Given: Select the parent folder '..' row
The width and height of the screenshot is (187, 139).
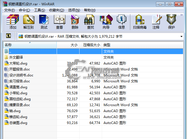Looking at the screenshot, I should 93,51.
